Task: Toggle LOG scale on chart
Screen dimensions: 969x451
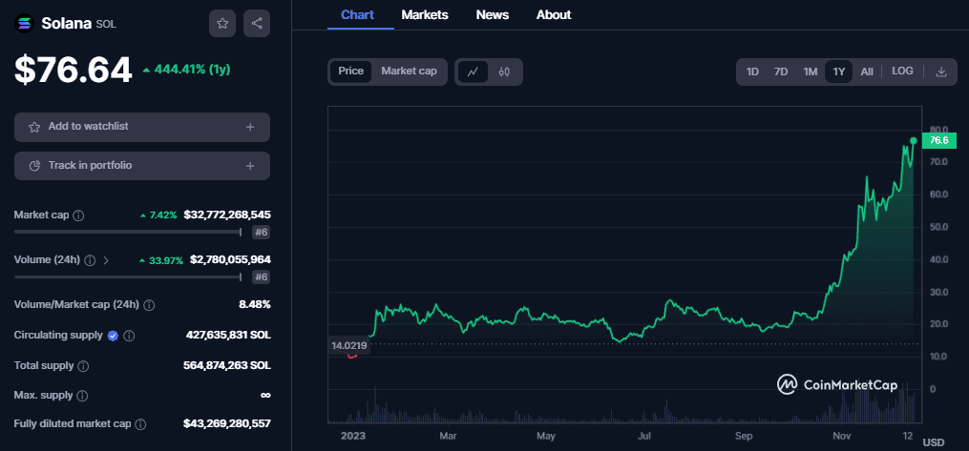Action: (x=902, y=72)
